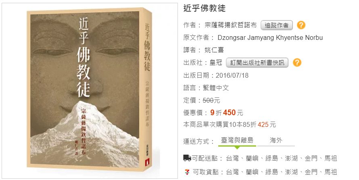The height and width of the screenshot is (180, 359).
Task: Click the bulk price 425 元
Action: click(x=267, y=125)
